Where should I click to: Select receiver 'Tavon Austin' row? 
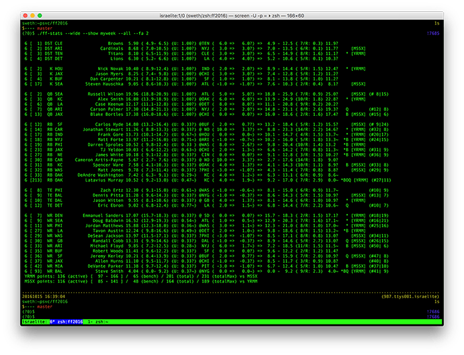pyautogui.click(x=195, y=230)
